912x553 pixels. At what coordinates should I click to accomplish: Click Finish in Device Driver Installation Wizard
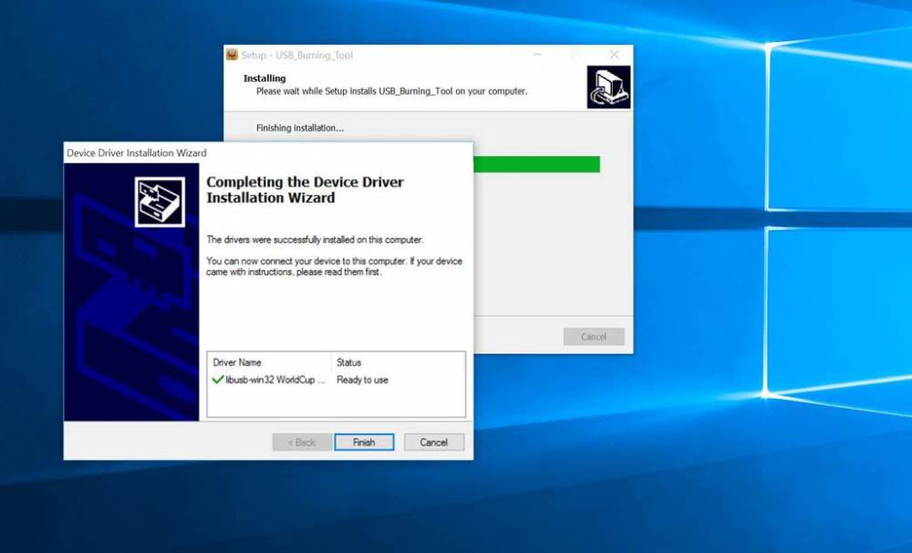(364, 442)
